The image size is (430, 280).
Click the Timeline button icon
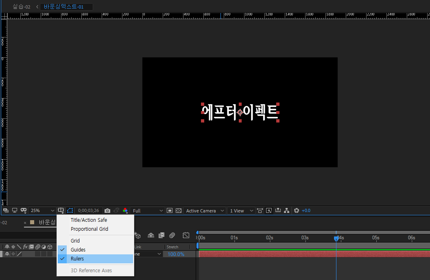[x=278, y=211]
